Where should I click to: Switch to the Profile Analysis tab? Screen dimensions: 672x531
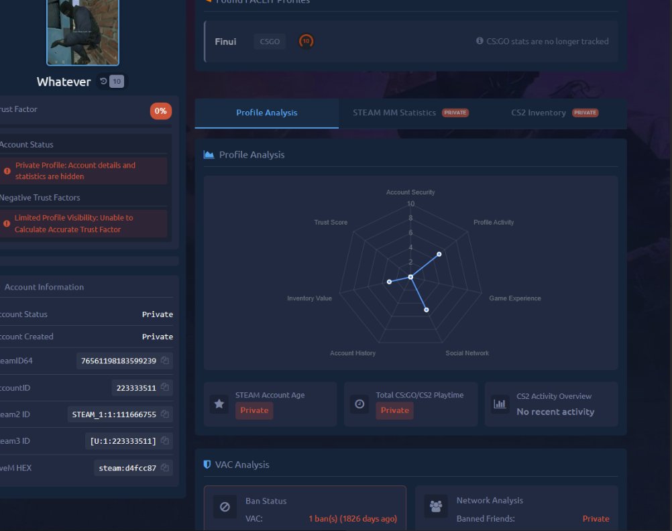(x=266, y=113)
